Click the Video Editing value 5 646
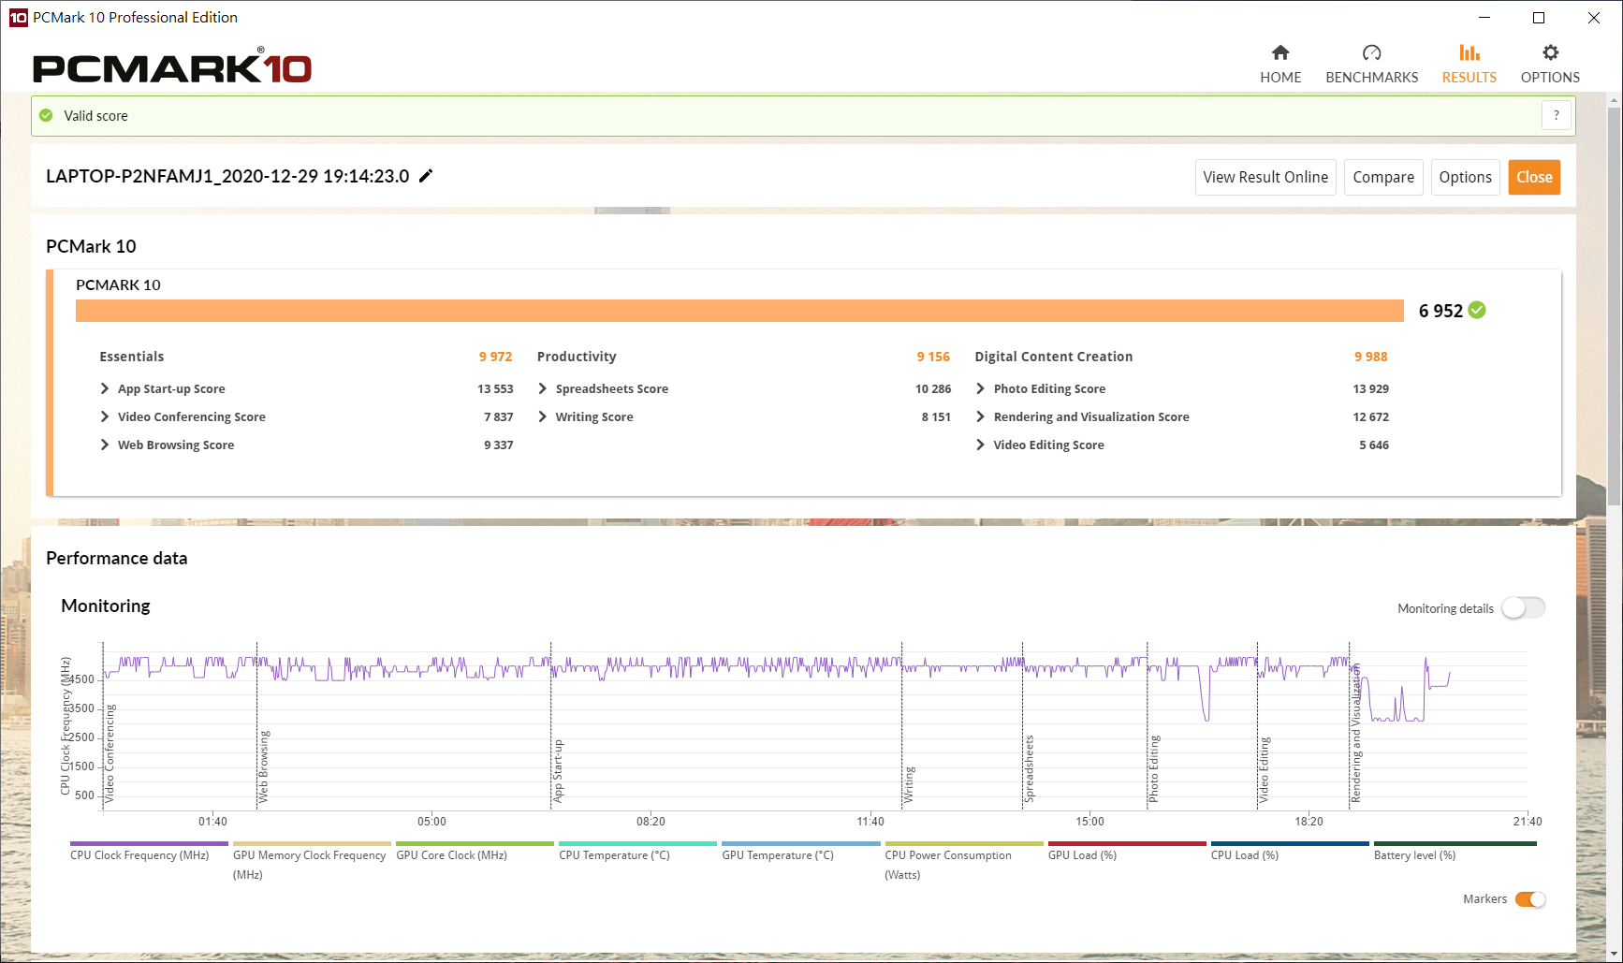This screenshot has height=963, width=1623. 1374,445
